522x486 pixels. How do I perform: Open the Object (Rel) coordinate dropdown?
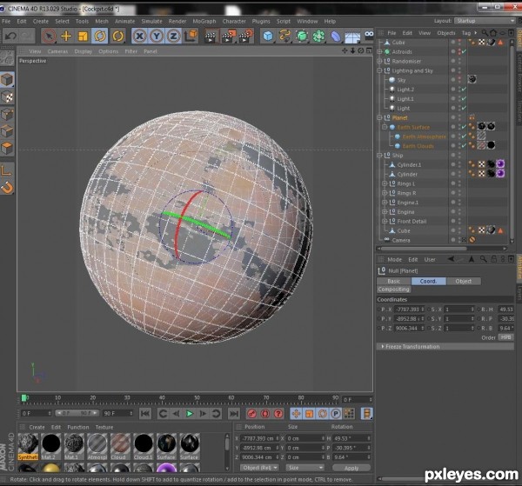259,468
